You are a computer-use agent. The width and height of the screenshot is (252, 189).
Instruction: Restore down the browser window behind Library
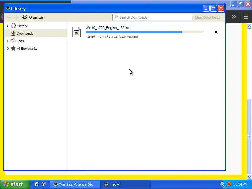[241, 4]
